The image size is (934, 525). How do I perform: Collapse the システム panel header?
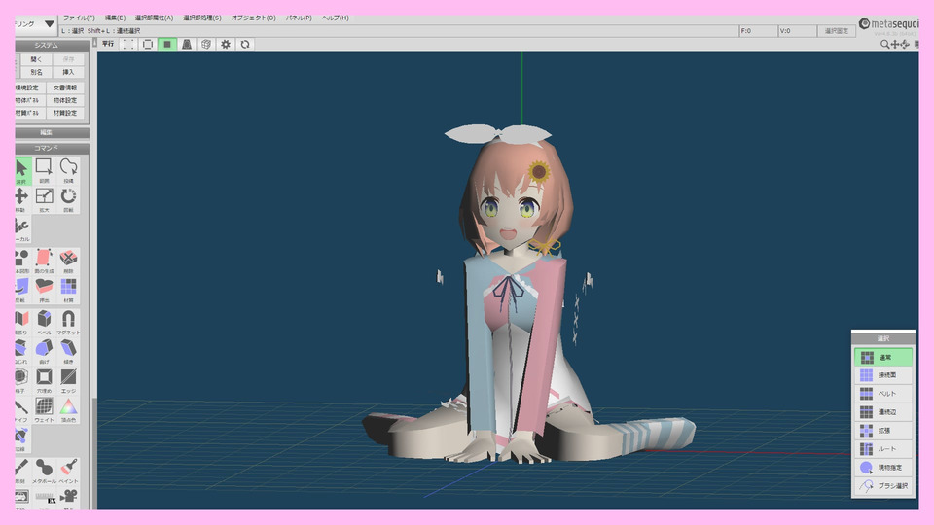(46, 45)
